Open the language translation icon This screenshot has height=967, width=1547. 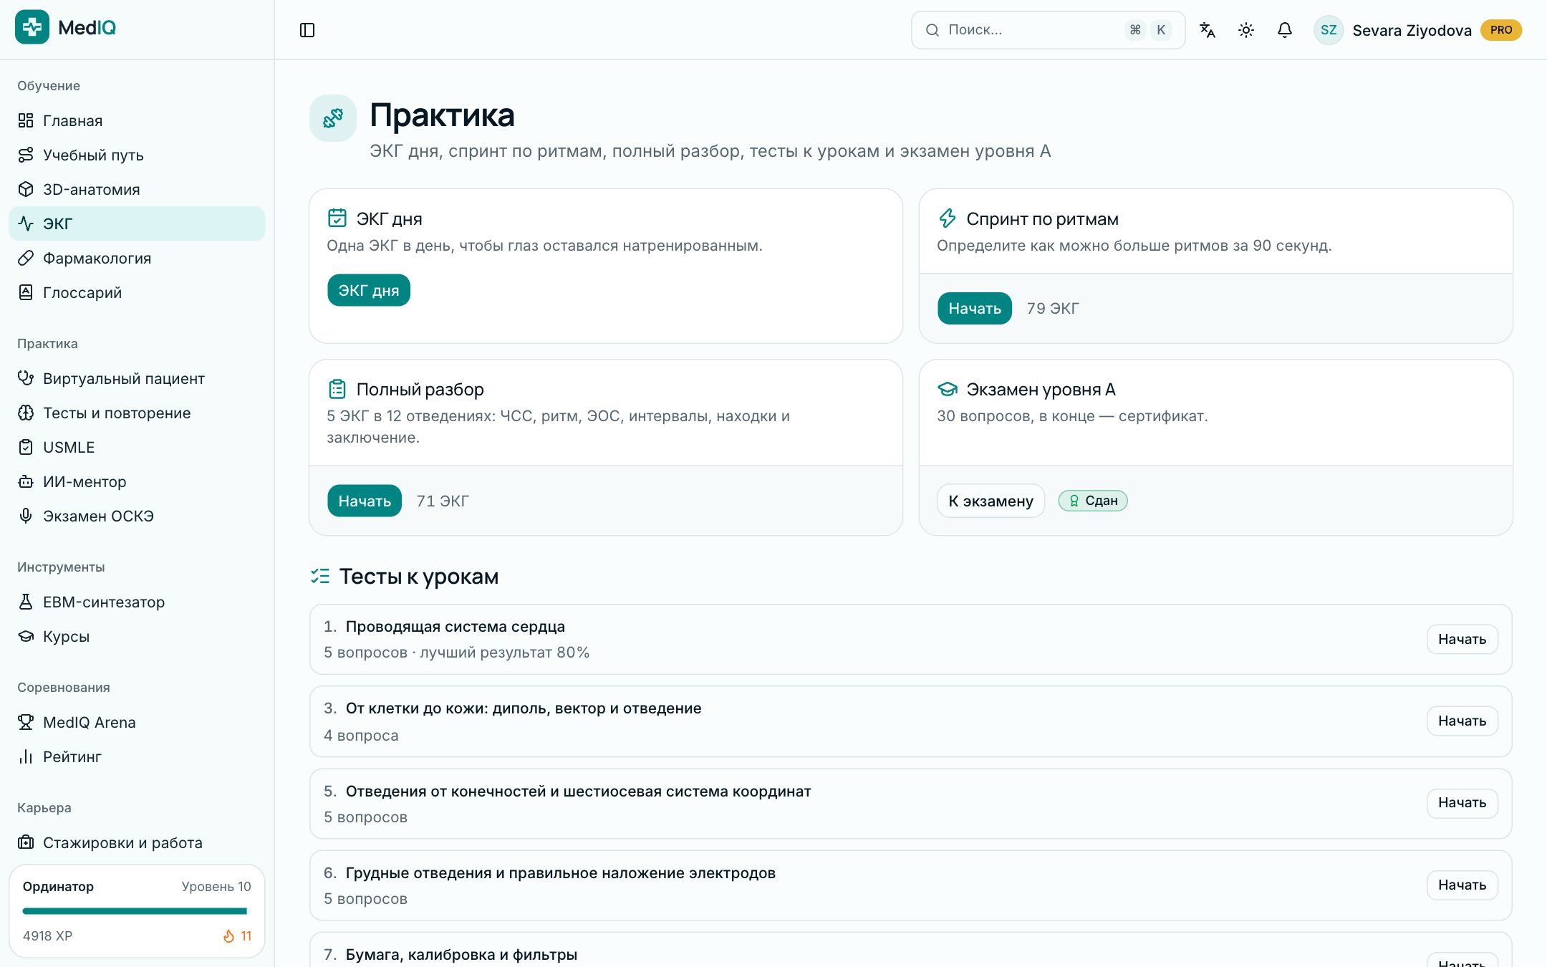click(1208, 30)
